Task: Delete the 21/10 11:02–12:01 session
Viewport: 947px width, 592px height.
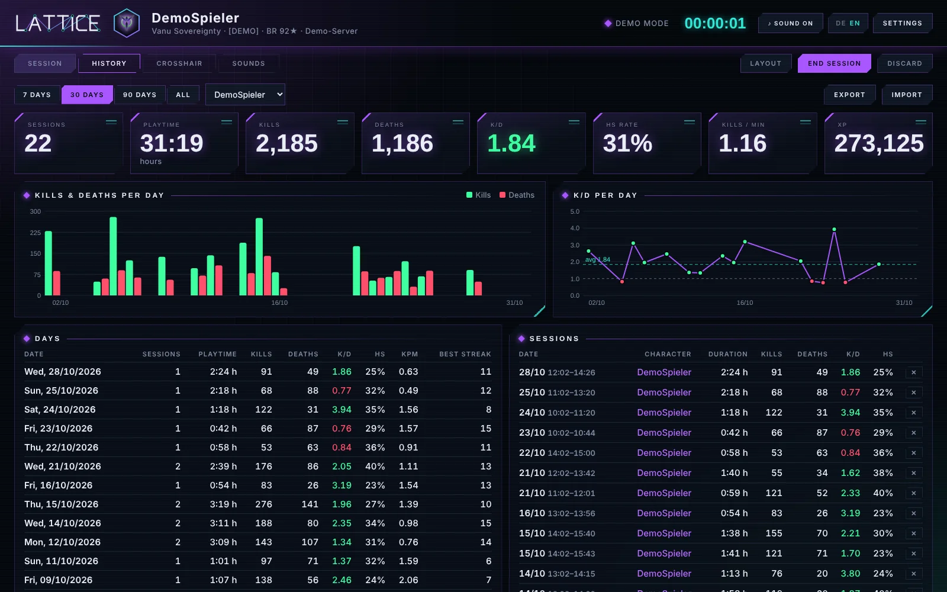Action: point(913,493)
